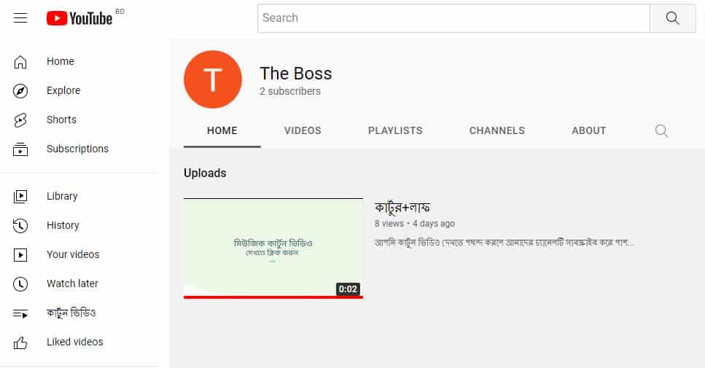Open the CHANNELS tab

coord(496,130)
